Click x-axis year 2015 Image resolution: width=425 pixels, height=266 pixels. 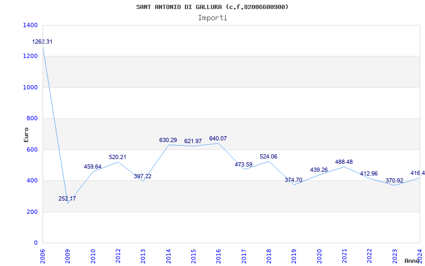tap(193, 256)
